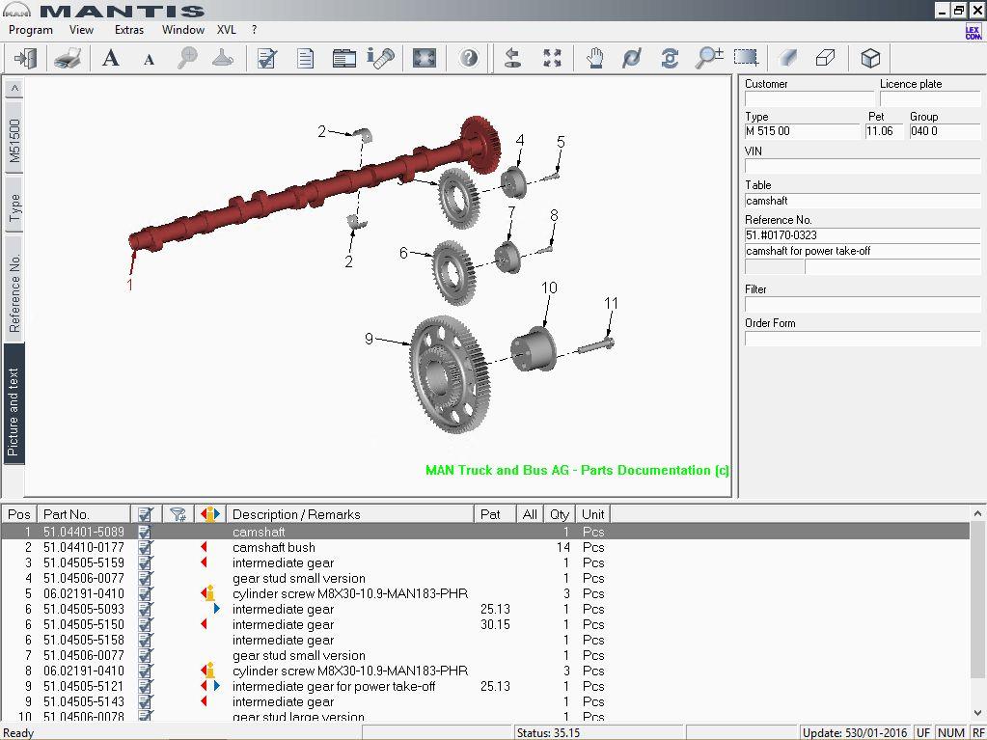Open the XVL menu
The width and height of the screenshot is (987, 740).
[x=226, y=30]
